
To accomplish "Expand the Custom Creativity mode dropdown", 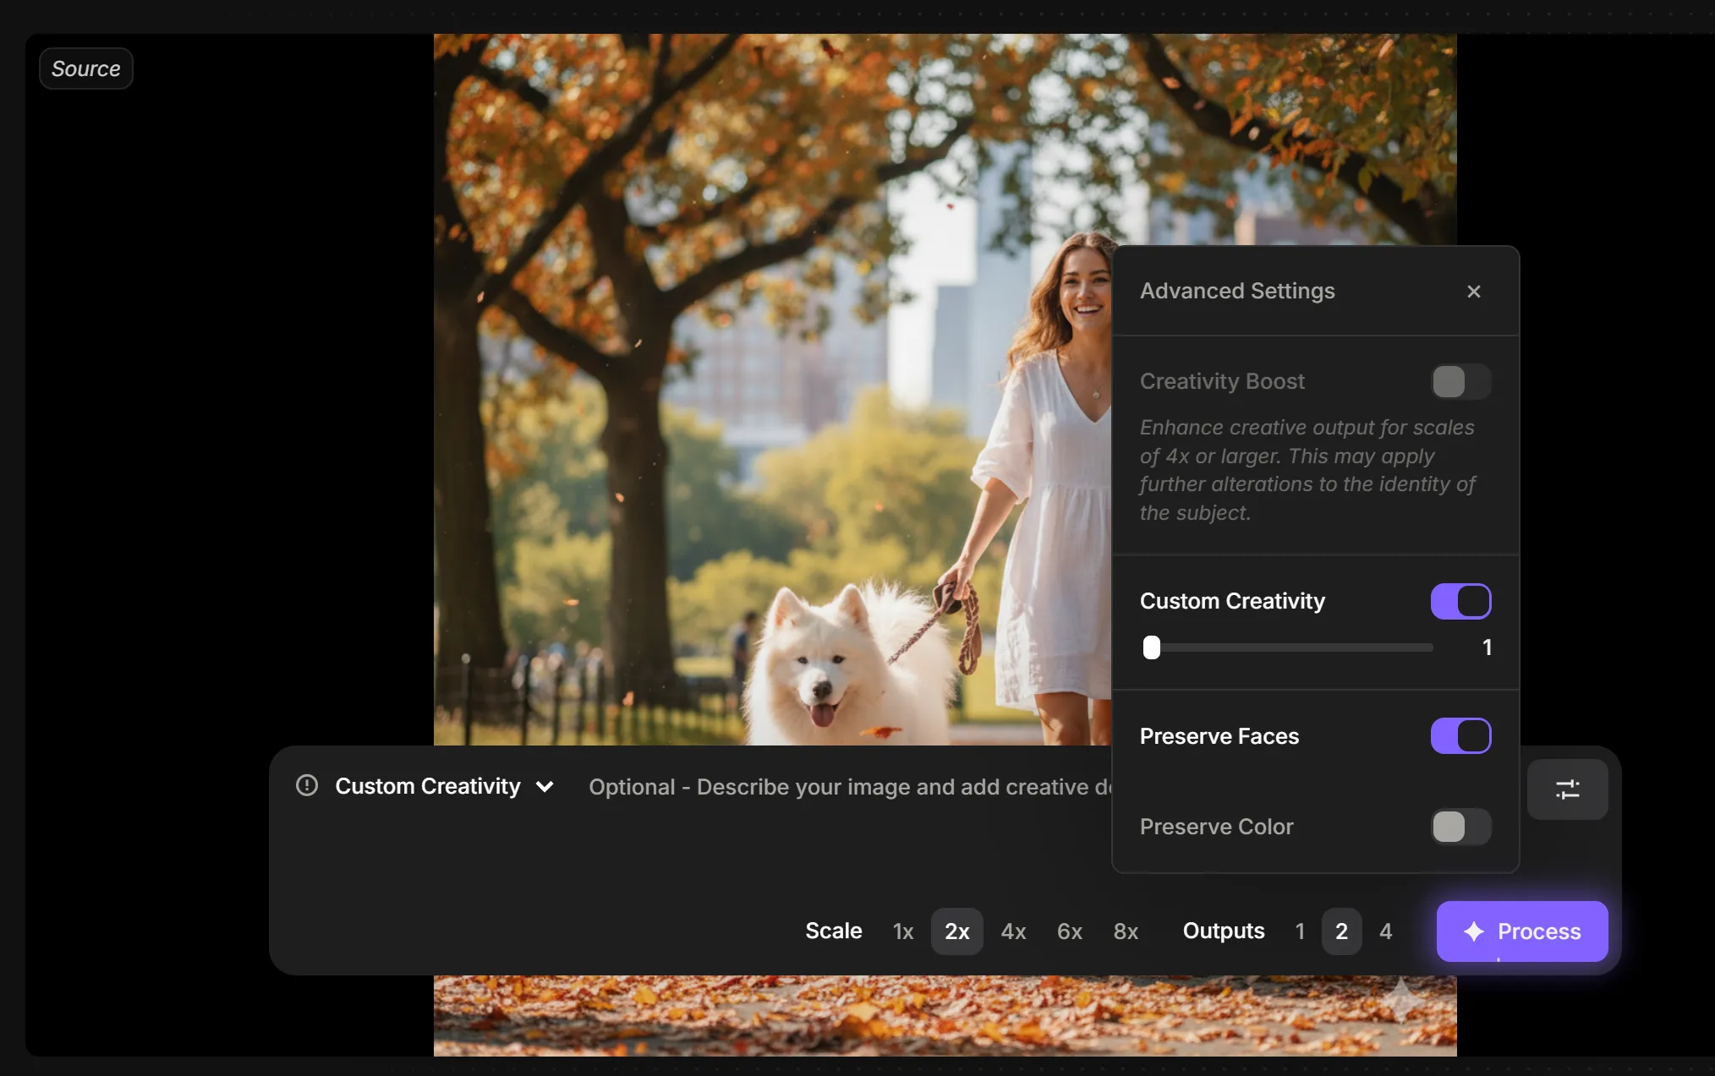I will coord(428,787).
